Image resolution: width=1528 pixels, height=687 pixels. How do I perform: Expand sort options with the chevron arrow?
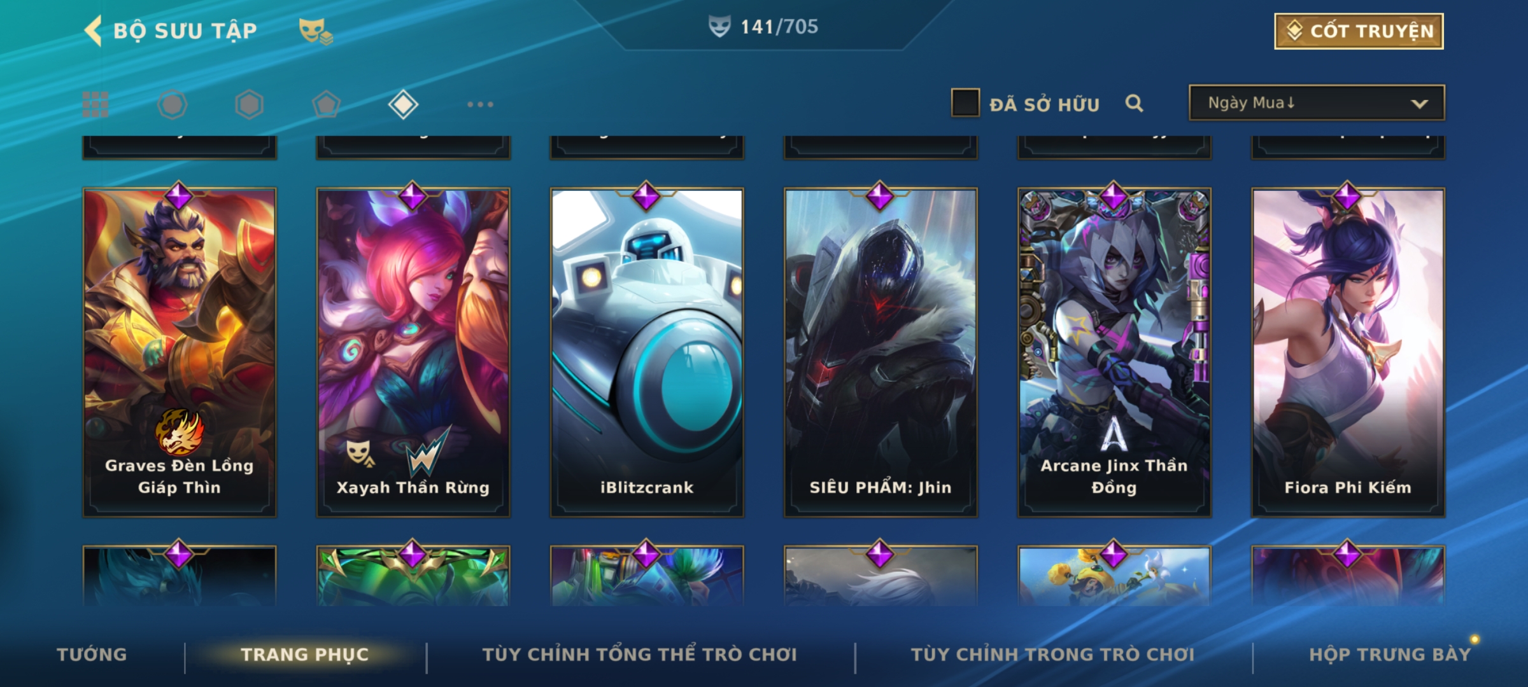coord(1419,104)
